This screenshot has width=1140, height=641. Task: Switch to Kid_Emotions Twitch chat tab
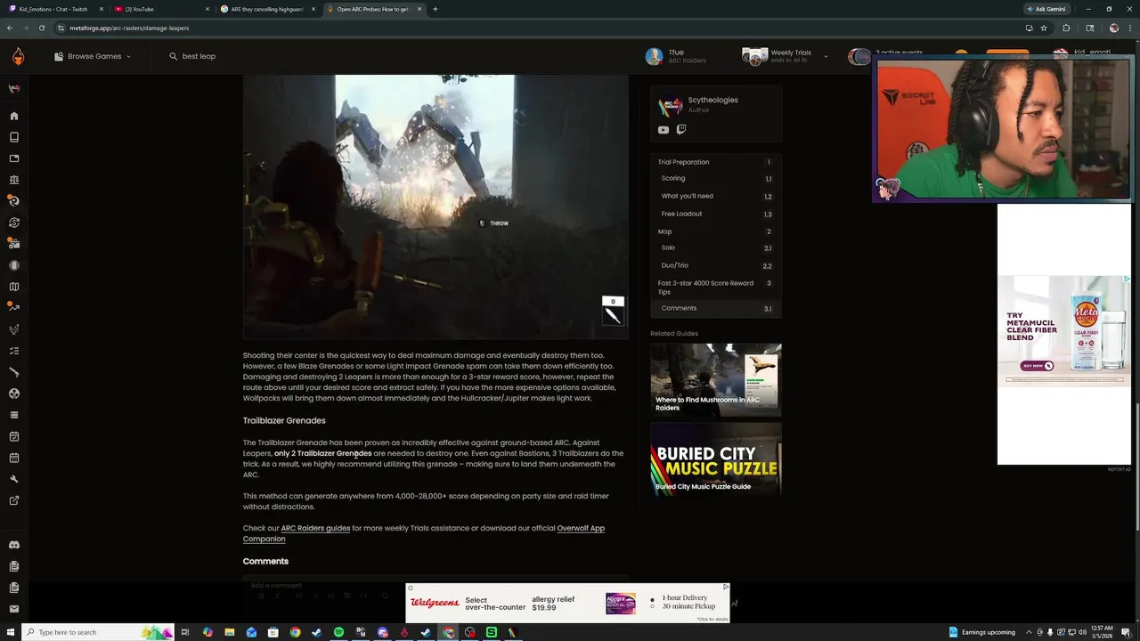(53, 9)
